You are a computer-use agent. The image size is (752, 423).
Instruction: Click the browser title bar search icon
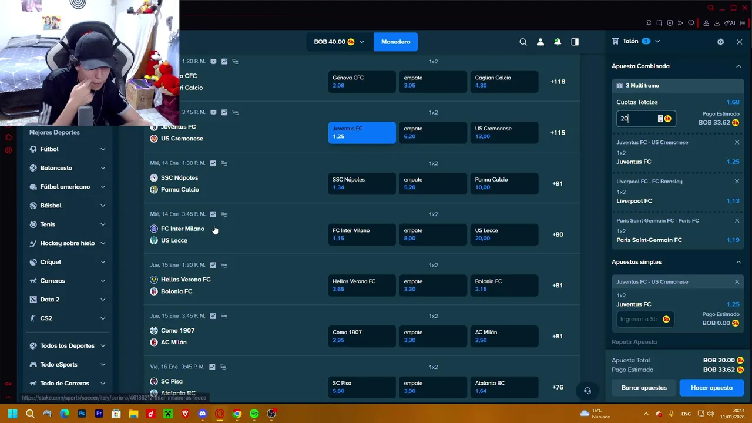(710, 8)
